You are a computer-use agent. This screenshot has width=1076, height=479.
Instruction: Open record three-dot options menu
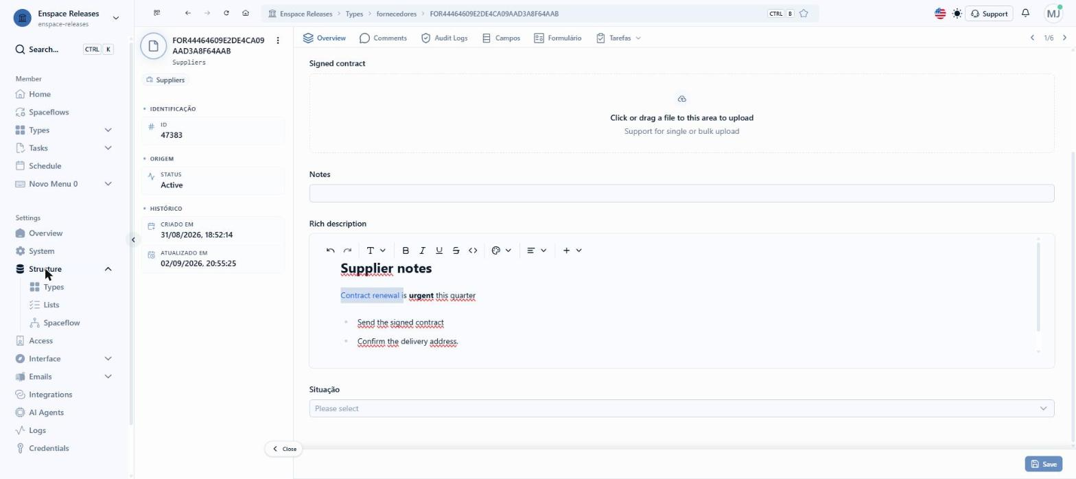coord(278,40)
